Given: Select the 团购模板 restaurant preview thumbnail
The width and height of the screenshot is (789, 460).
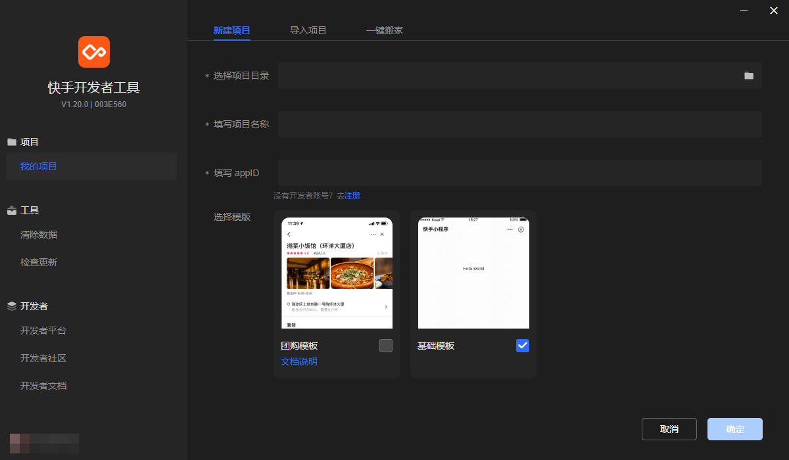Looking at the screenshot, I should click(337, 273).
